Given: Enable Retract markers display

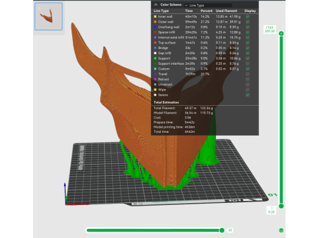Looking at the screenshot, I should tap(248, 79).
